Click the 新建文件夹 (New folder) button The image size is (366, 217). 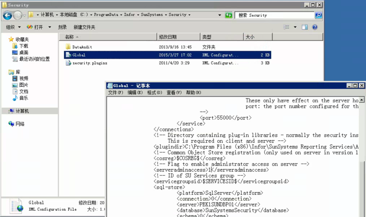84,27
